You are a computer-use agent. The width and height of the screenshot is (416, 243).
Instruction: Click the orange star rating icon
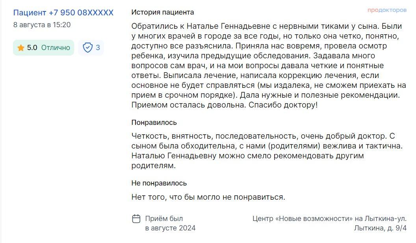21,48
